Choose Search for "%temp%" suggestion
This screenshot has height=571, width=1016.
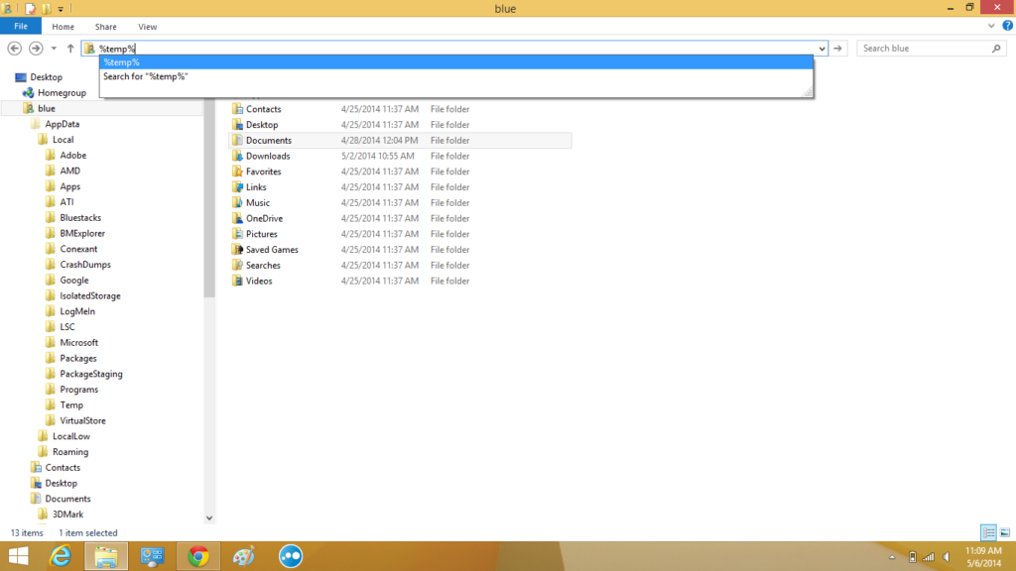[x=456, y=76]
